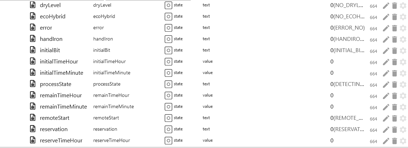
Task: Edit the remoteStart object with pencil icon
Action: (386, 118)
